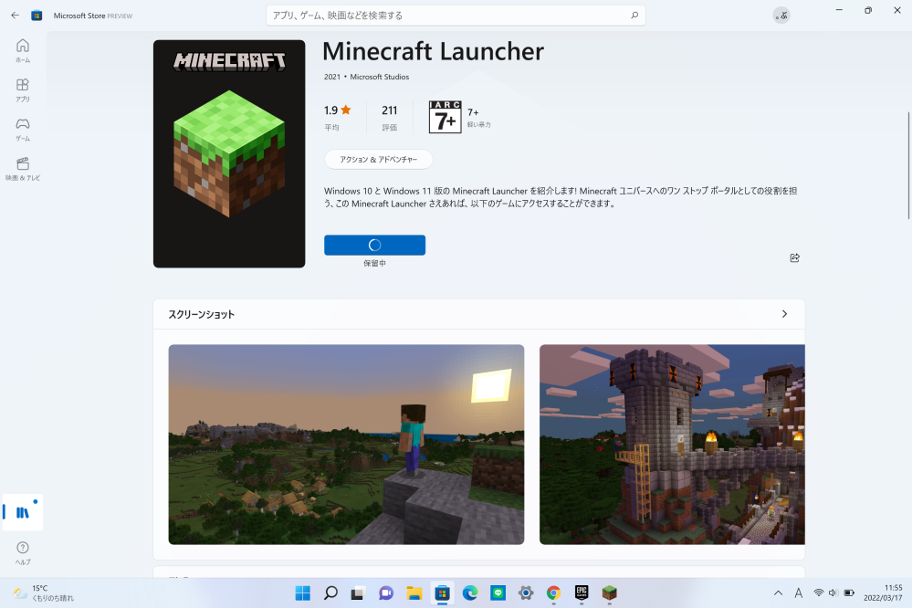
Task: Open Chat app in taskbar
Action: pyautogui.click(x=385, y=592)
